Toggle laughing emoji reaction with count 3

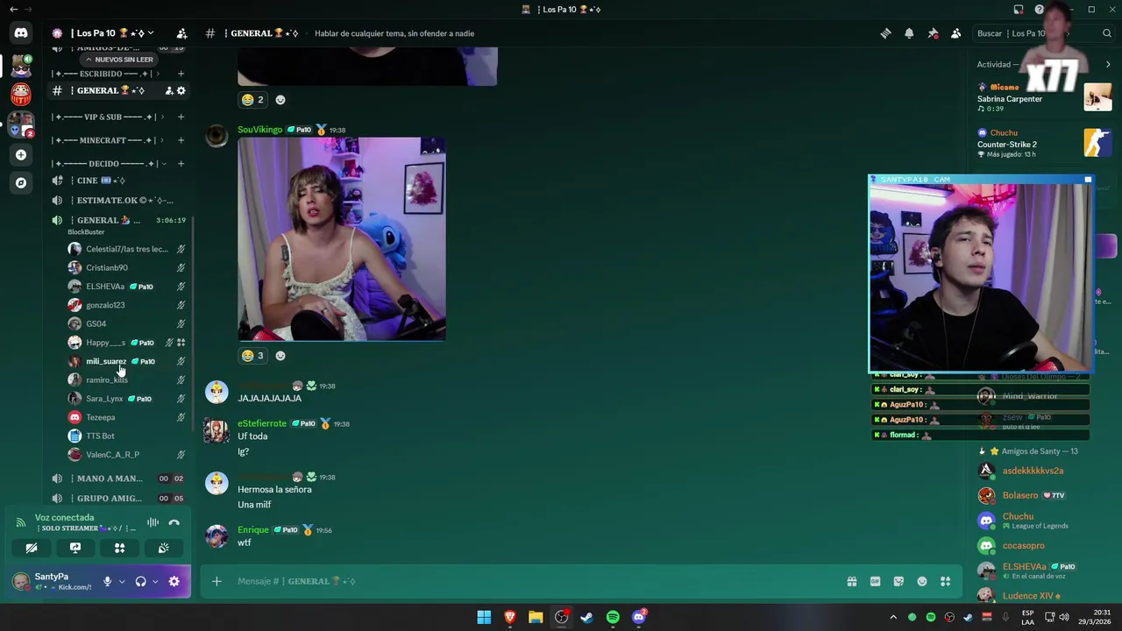252,356
